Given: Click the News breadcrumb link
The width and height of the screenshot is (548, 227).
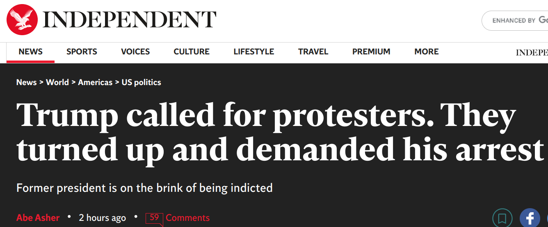Looking at the screenshot, I should click(x=27, y=82).
